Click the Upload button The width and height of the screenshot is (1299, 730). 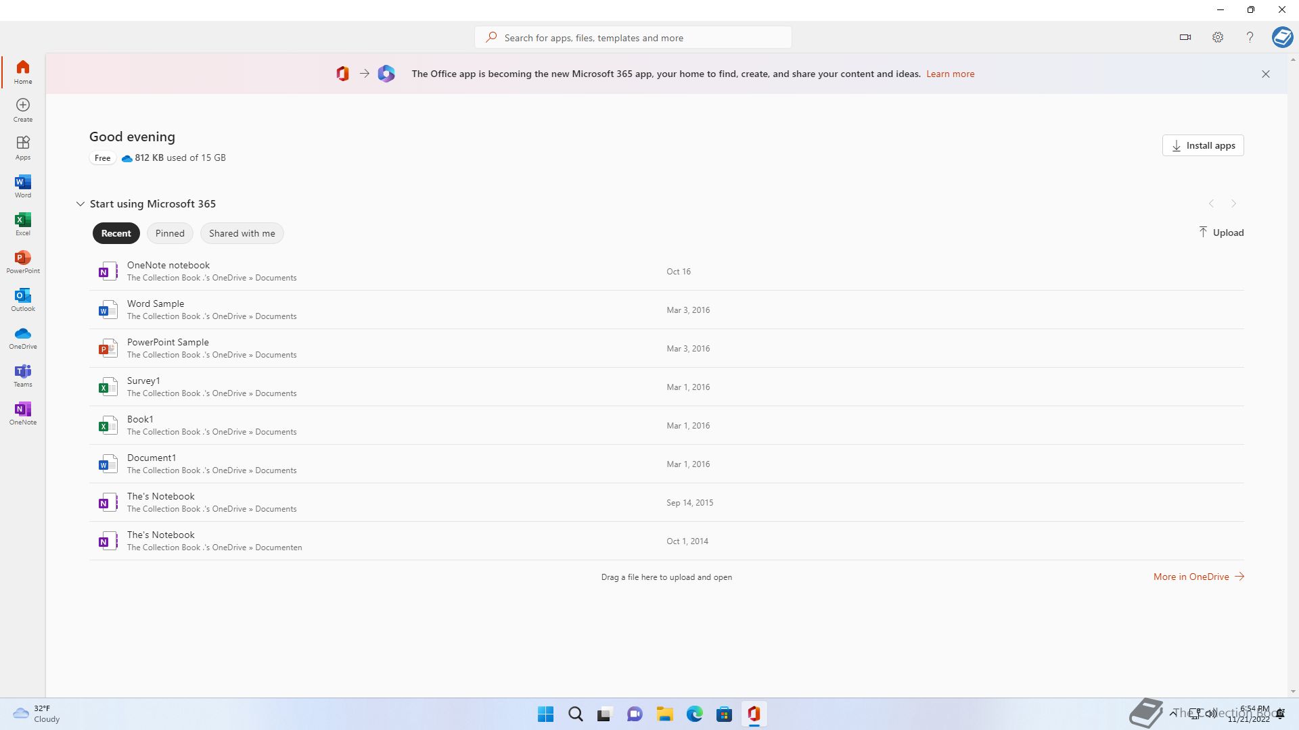1221,233
